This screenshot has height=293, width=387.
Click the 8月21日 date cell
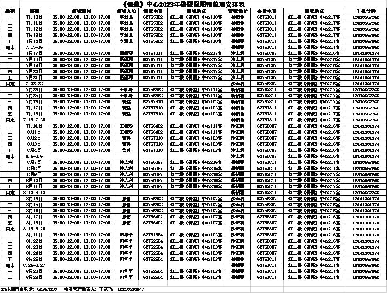[34, 235]
